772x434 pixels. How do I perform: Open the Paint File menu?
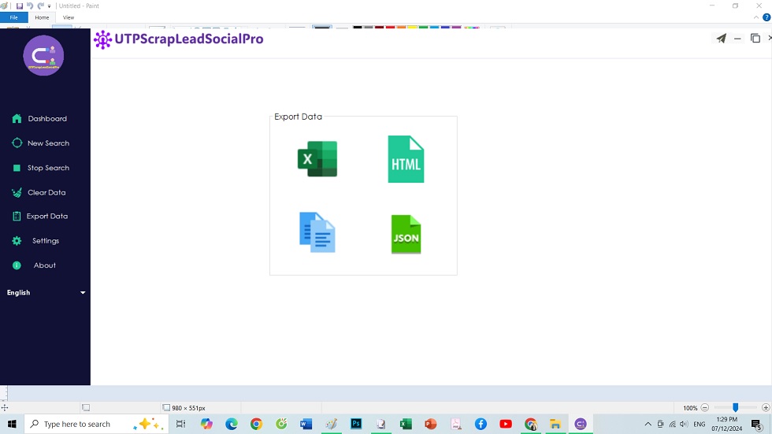[x=13, y=17]
